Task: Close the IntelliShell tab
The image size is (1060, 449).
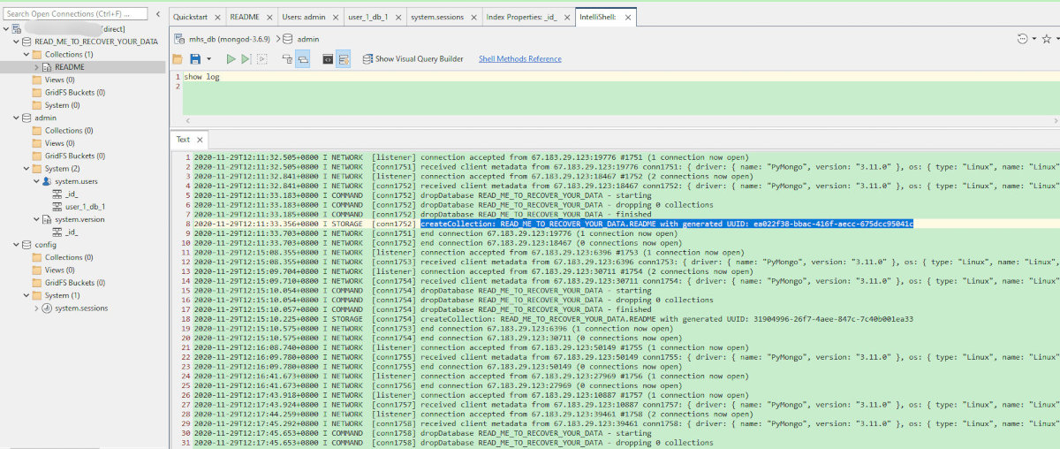Action: point(629,17)
